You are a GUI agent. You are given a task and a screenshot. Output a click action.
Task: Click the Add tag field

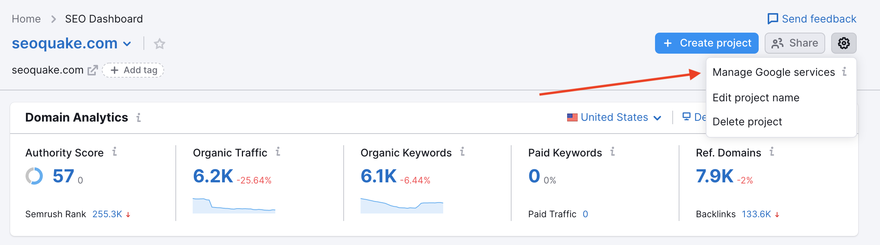pos(133,70)
